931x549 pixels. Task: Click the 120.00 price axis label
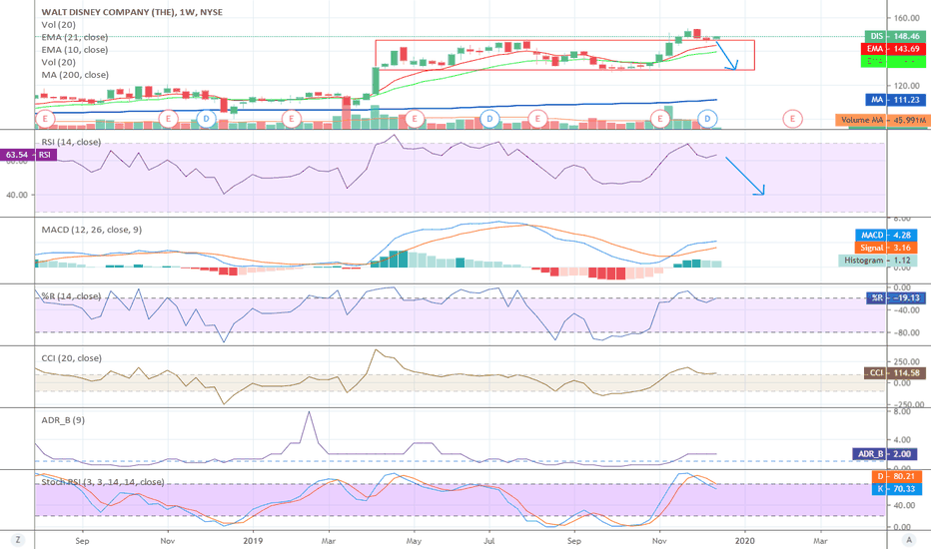point(907,86)
